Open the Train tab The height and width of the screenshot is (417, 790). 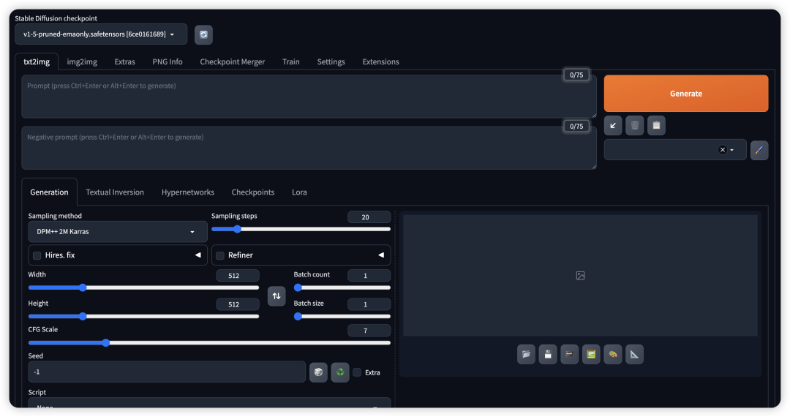(290, 61)
